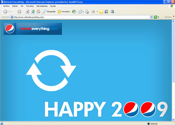This screenshot has height=125, width=175.
Task: Click the Internet zone globe in status bar
Action: 149,123
